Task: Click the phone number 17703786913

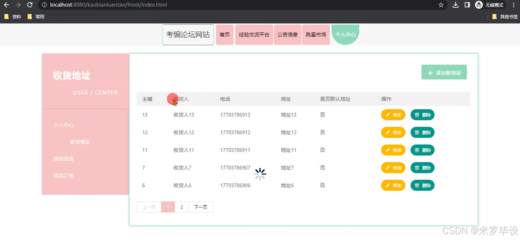Action: pyautogui.click(x=235, y=115)
